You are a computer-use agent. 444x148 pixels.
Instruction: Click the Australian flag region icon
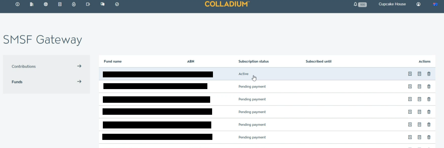(435, 4)
